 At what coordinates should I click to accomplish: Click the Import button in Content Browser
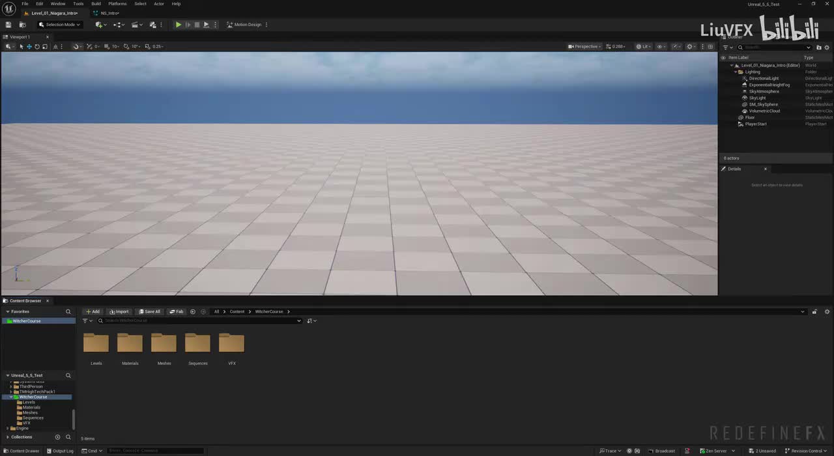[x=119, y=311]
